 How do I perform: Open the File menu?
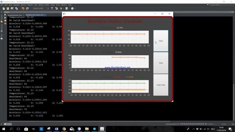pyautogui.click(x=2, y=5)
